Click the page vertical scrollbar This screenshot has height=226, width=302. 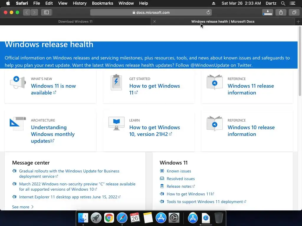coord(300,61)
